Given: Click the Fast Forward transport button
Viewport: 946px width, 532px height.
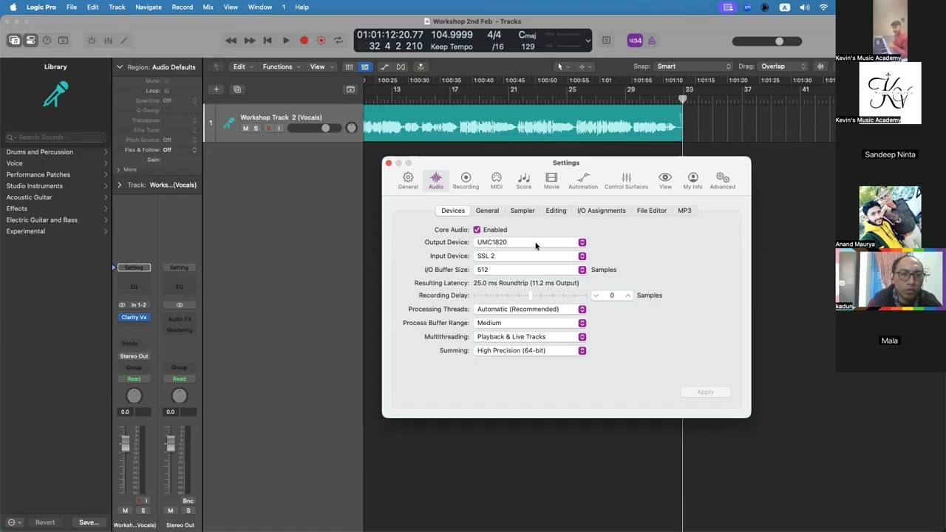Looking at the screenshot, I should (x=250, y=41).
